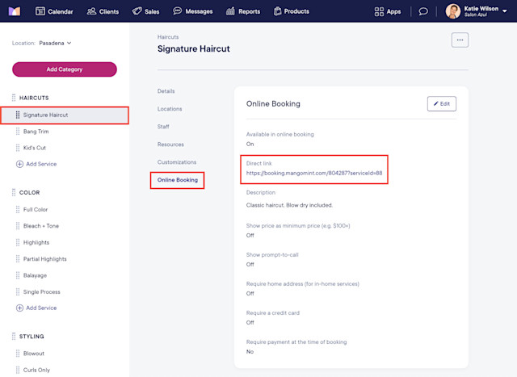The height and width of the screenshot is (377, 517).
Task: Open the Apps grid icon
Action: 379,11
